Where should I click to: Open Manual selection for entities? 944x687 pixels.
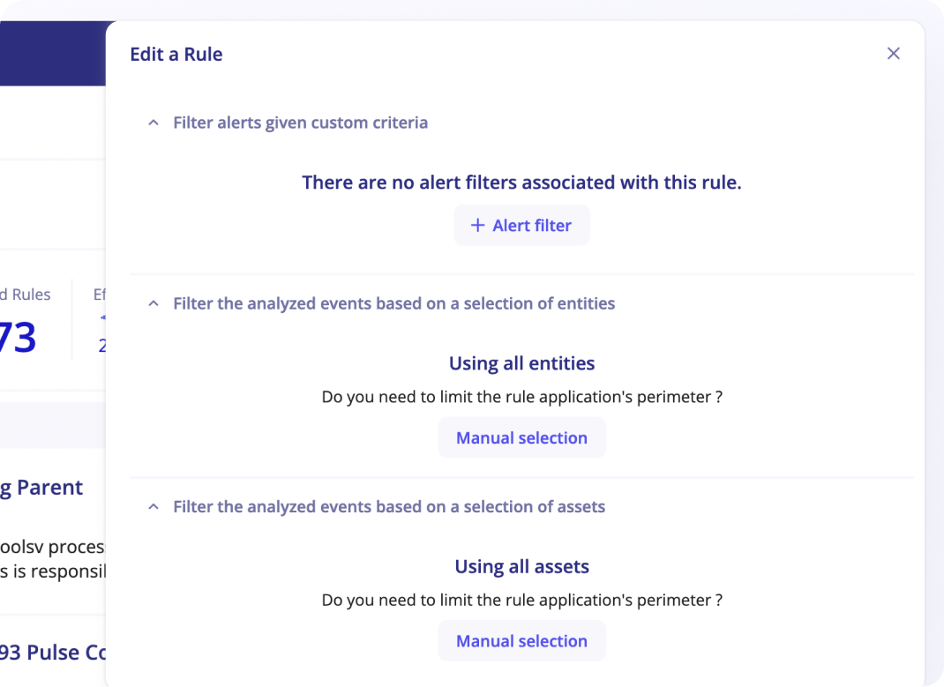click(x=521, y=438)
